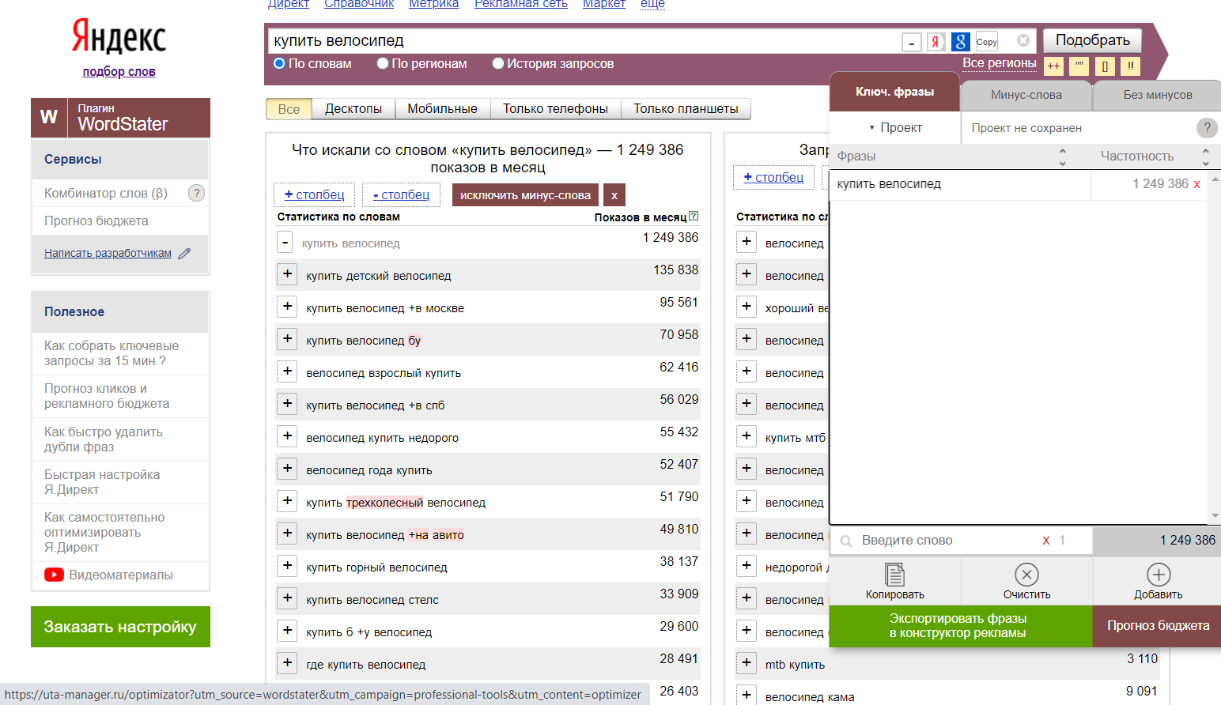This screenshot has height=705, width=1221.
Task: Open the Все регионы region selector
Action: [x=999, y=63]
